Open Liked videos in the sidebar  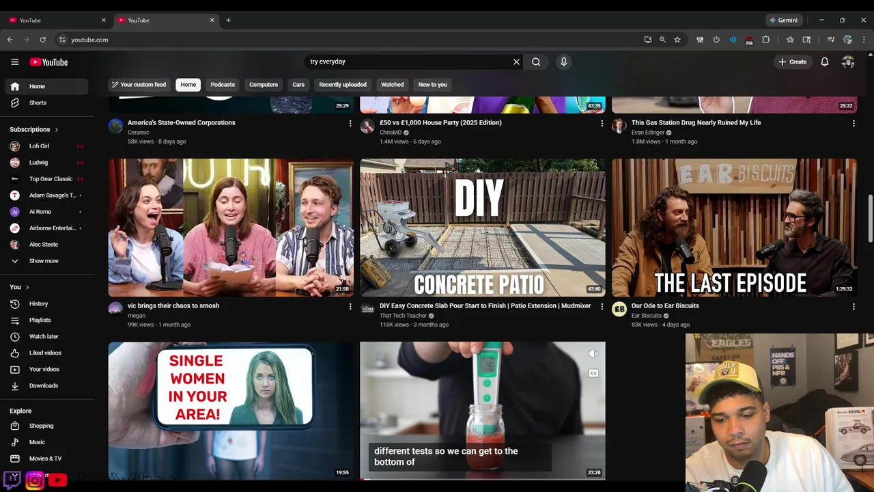(47, 353)
